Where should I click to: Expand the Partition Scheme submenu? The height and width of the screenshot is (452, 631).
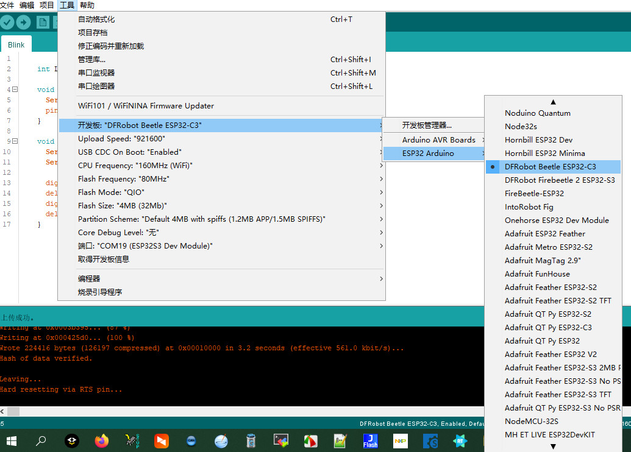222,219
